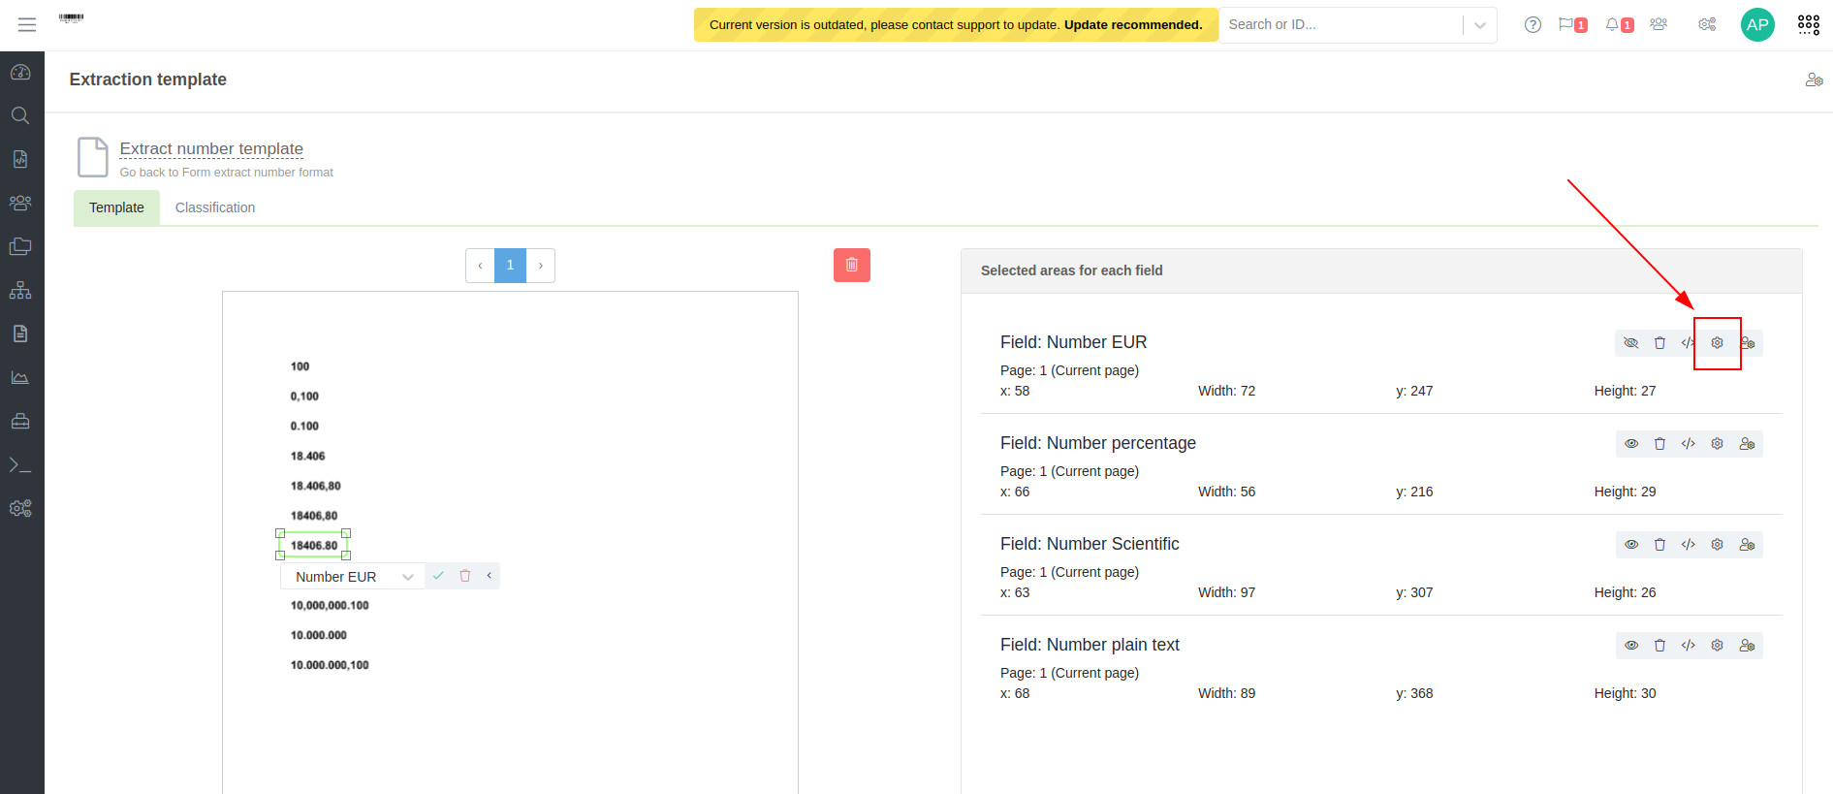Image resolution: width=1833 pixels, height=794 pixels.
Task: Open user permissions for Number plain text
Action: [1747, 646]
